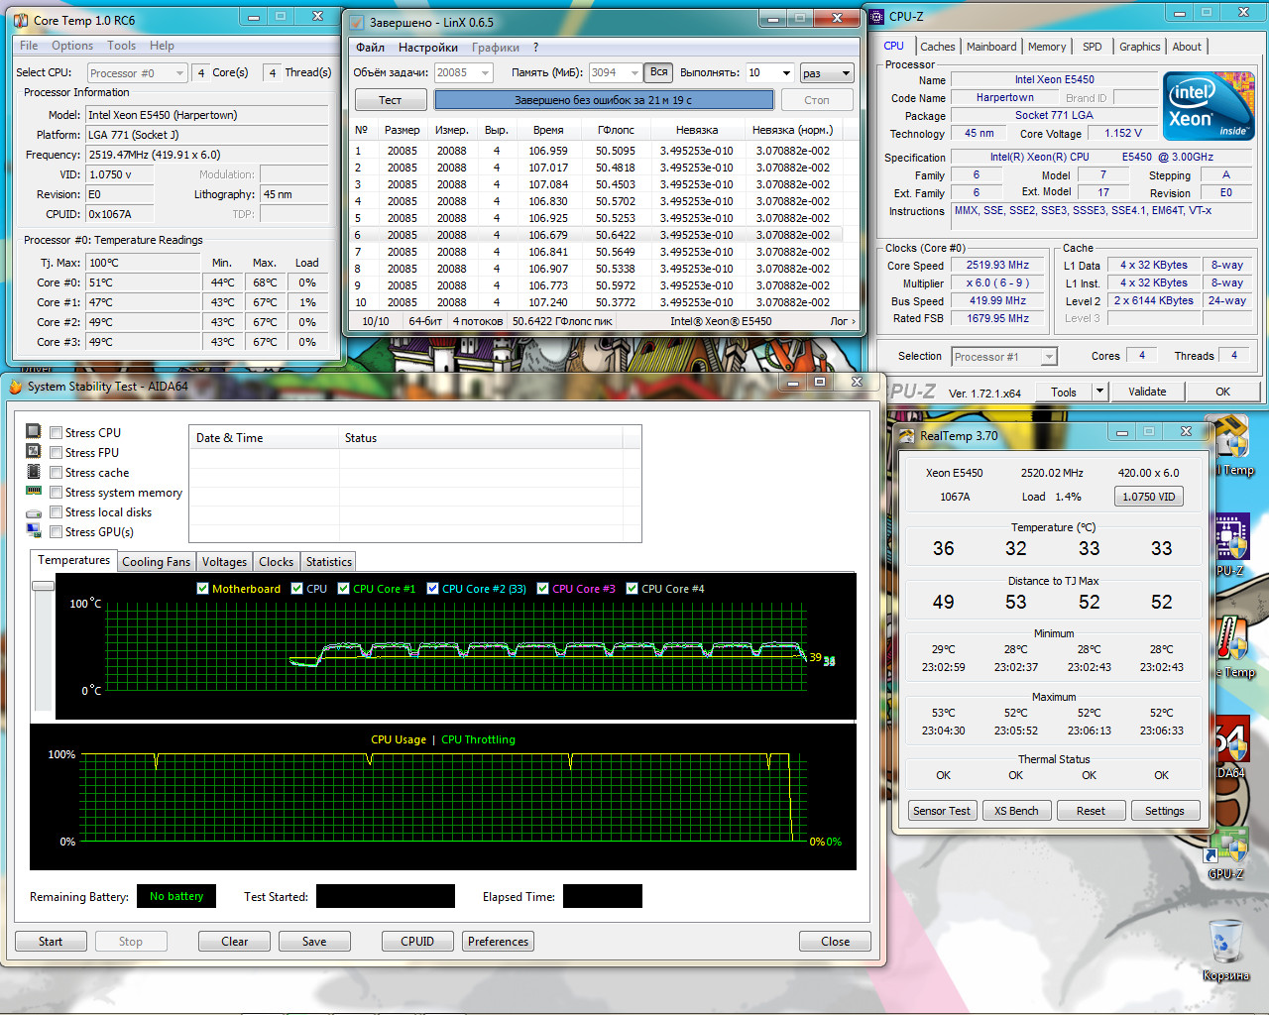Enable the Stress FPU checkbox
This screenshot has width=1269, height=1015.
(57, 453)
